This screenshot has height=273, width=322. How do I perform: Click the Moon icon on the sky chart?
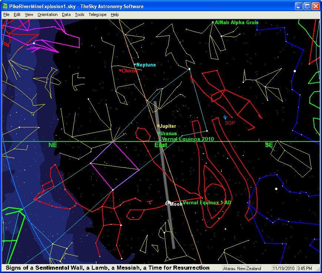tap(168, 203)
